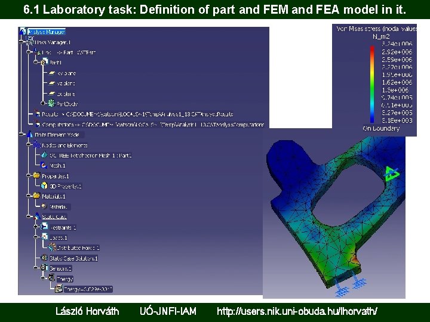This screenshot has height=322, width=430.
Task: Click the Link to Part CATPart icon
Action: click(x=37, y=52)
